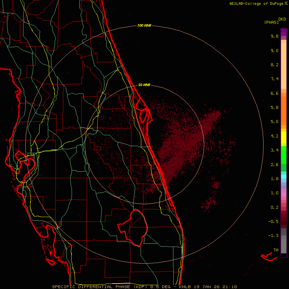Viewport: 289px width, 289px height.
Task: Click the 3.4 value on the color scale
Action: 275,150
